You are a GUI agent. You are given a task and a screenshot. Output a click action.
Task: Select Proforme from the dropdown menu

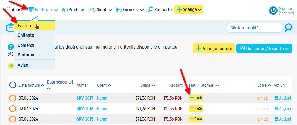click(x=34, y=55)
